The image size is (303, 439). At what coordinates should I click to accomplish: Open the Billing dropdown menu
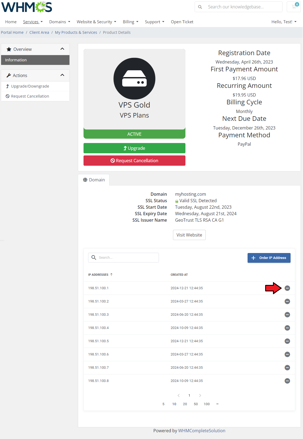(x=131, y=22)
